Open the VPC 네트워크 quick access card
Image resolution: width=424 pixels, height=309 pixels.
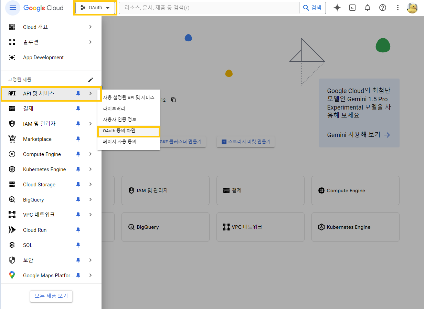(x=261, y=227)
